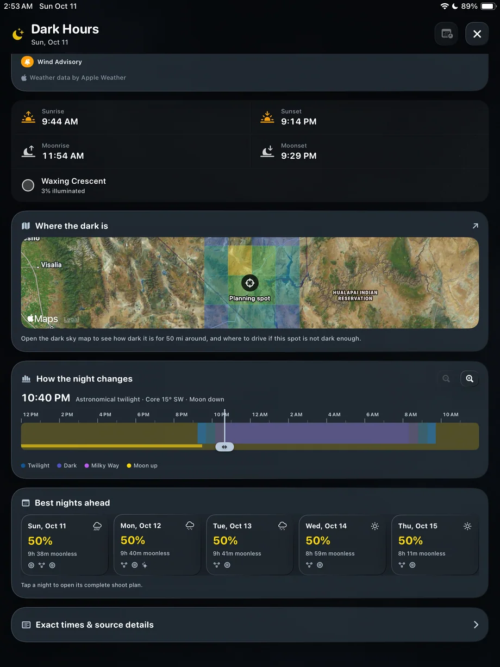This screenshot has width=500, height=667.
Task: Tap the sparkle icon on Mon, Oct 12 card
Action: click(145, 565)
